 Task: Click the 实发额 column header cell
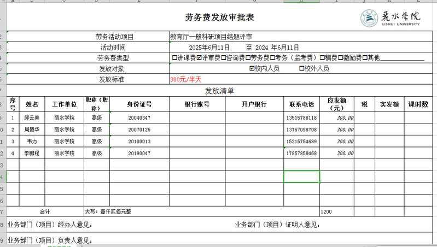point(389,104)
